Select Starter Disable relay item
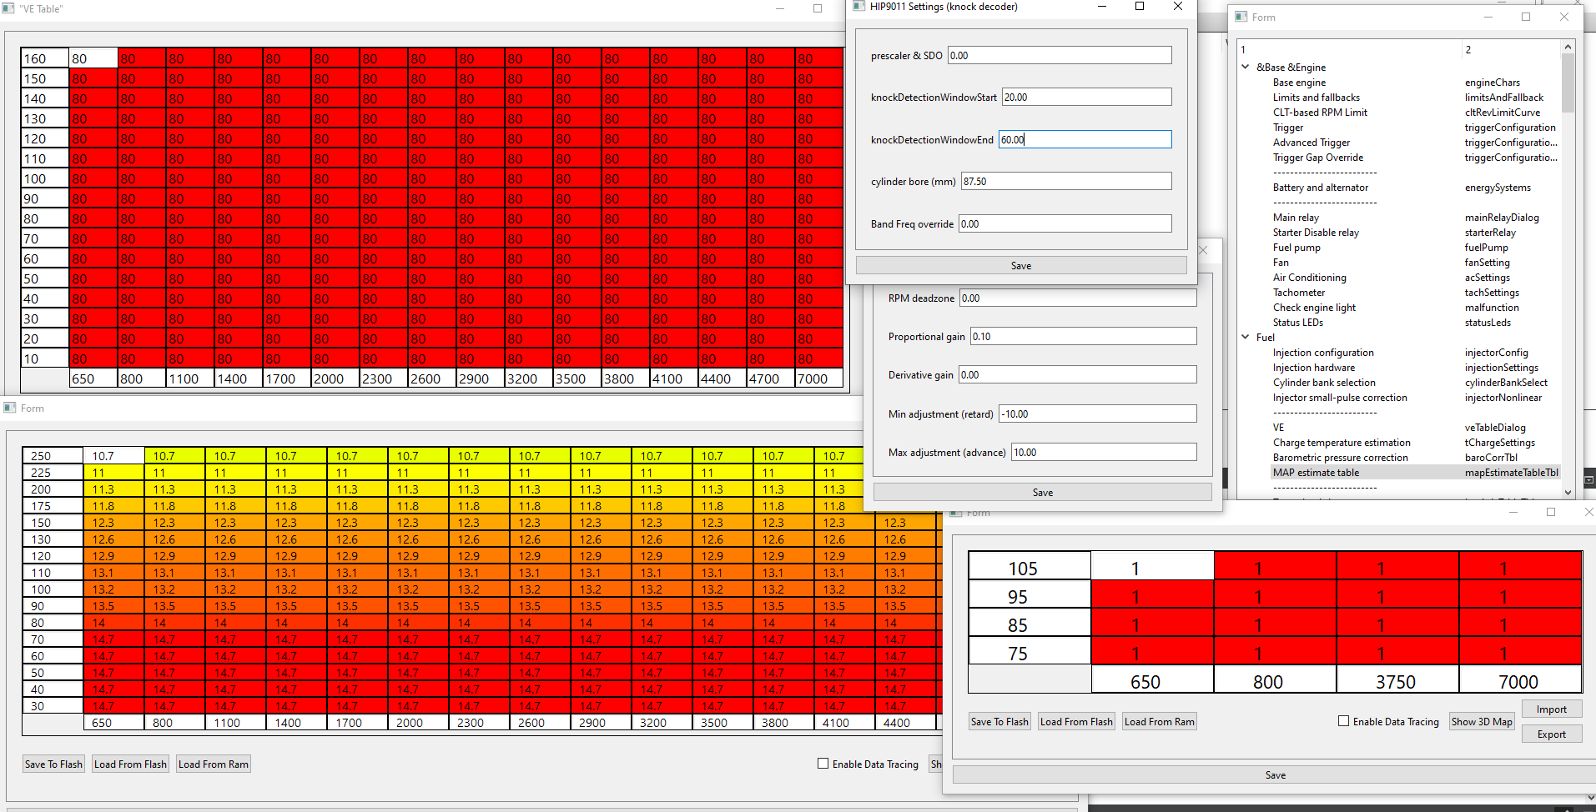The image size is (1596, 812). click(x=1316, y=233)
